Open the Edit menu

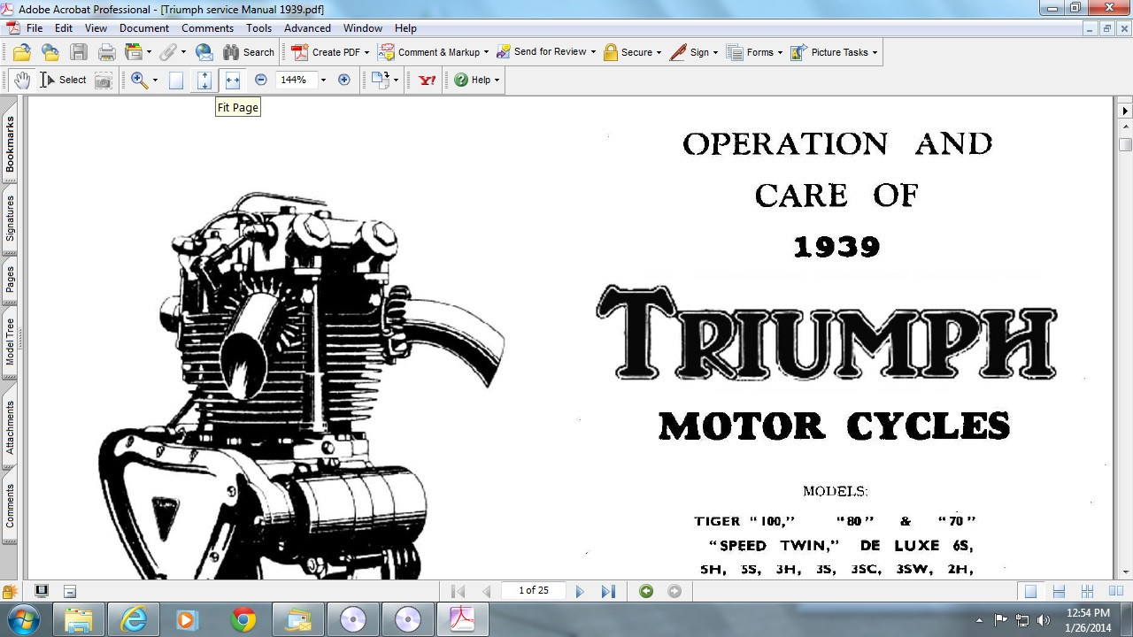64,28
